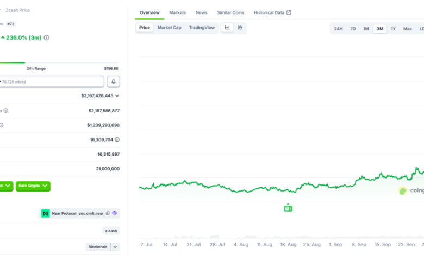The height and width of the screenshot is (255, 424).
Task: Copy the zec.omft.near contract address
Action: click(108, 213)
